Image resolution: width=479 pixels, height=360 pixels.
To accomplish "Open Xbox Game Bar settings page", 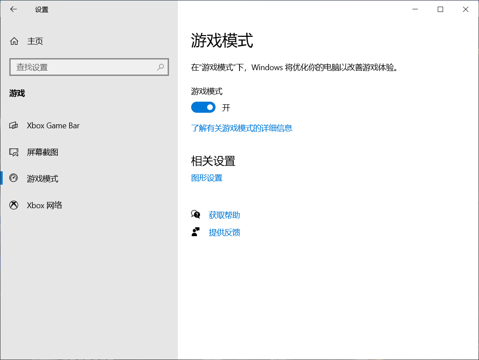I will pyautogui.click(x=53, y=126).
